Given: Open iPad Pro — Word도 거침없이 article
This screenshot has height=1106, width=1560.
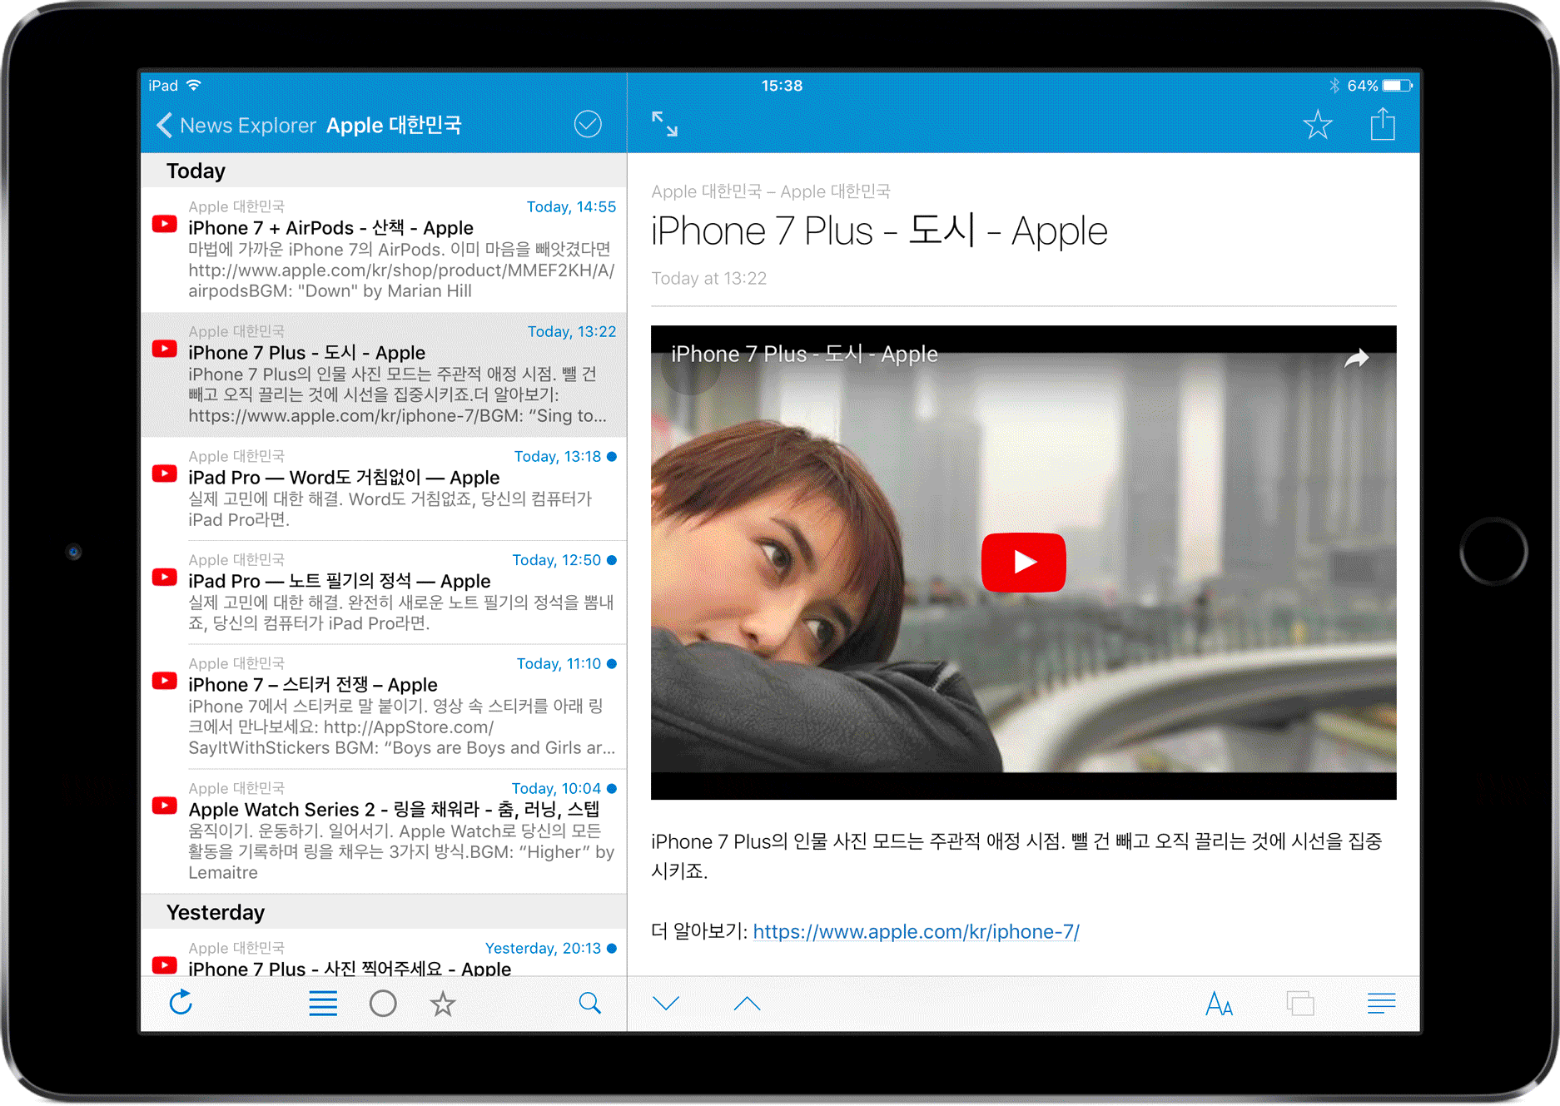Looking at the screenshot, I should tap(384, 489).
